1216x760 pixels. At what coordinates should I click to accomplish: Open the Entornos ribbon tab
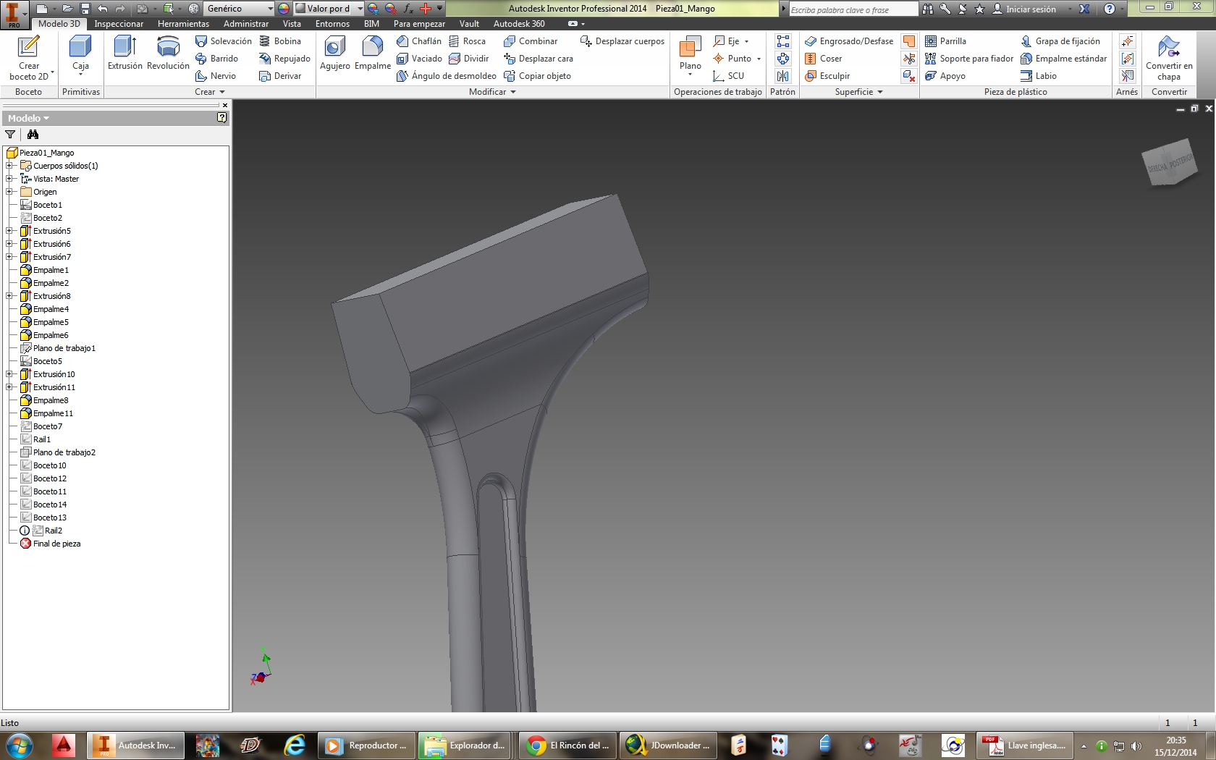pos(332,24)
